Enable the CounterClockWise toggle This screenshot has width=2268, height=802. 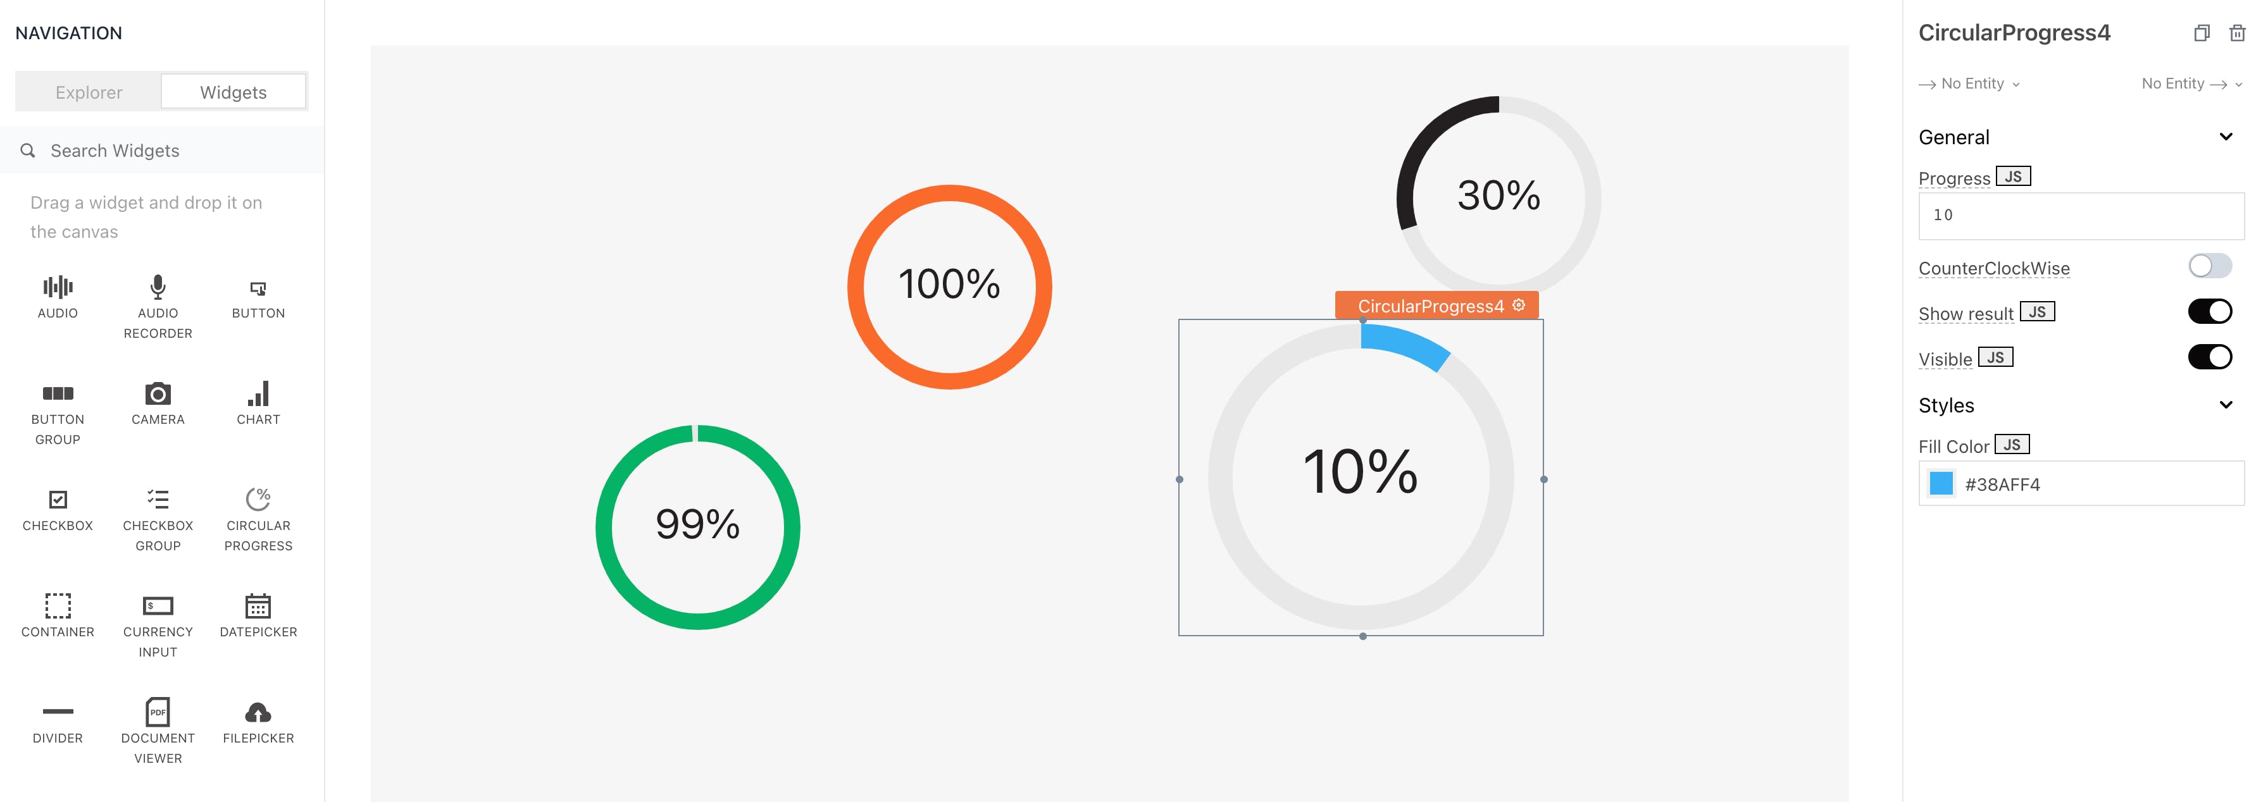pos(2209,266)
